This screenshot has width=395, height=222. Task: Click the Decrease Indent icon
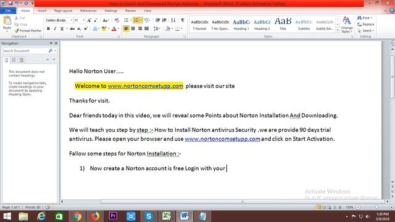coord(158,20)
